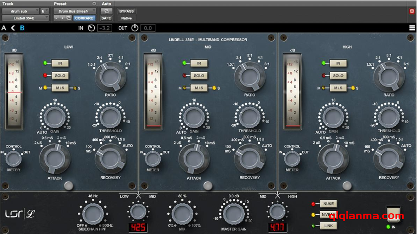Toggle the LOW band IN switch
Screen dimensions: 417x234
pos(60,63)
